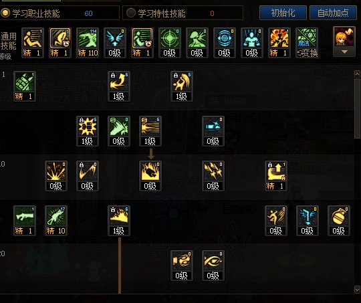Select the green rifle skill at 精 10
The height and width of the screenshot is (303, 361).
(x=56, y=221)
